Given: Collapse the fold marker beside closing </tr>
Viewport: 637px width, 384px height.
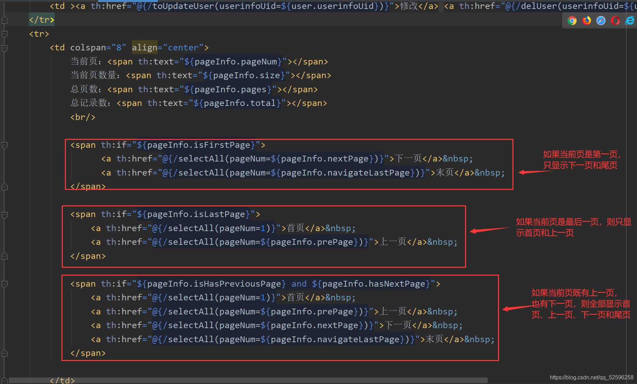Looking at the screenshot, I should (x=5, y=20).
